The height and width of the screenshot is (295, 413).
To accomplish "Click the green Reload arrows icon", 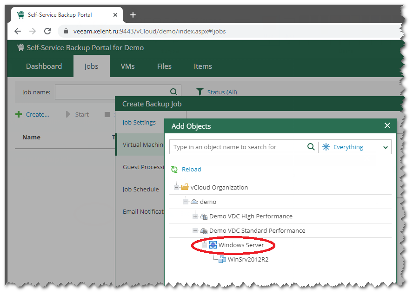I will pyautogui.click(x=174, y=169).
